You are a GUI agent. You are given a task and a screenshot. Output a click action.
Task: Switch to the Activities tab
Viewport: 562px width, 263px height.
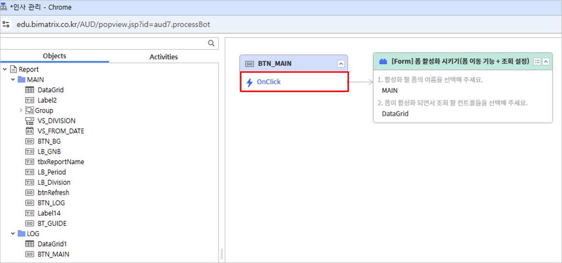164,57
